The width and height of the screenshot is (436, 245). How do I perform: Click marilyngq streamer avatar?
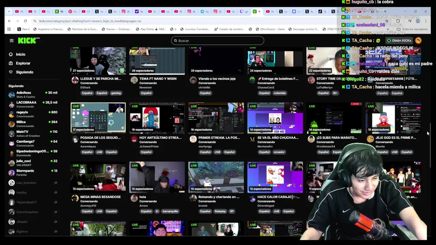(x=193, y=139)
